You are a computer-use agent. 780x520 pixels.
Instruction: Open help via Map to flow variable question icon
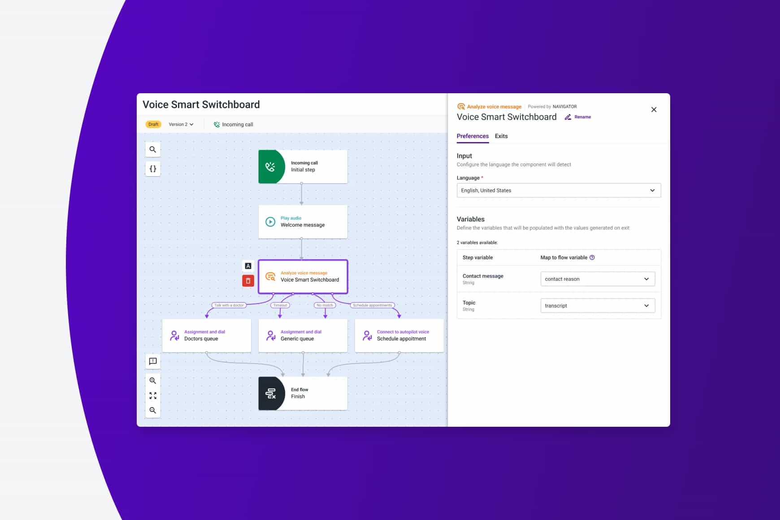tap(592, 257)
